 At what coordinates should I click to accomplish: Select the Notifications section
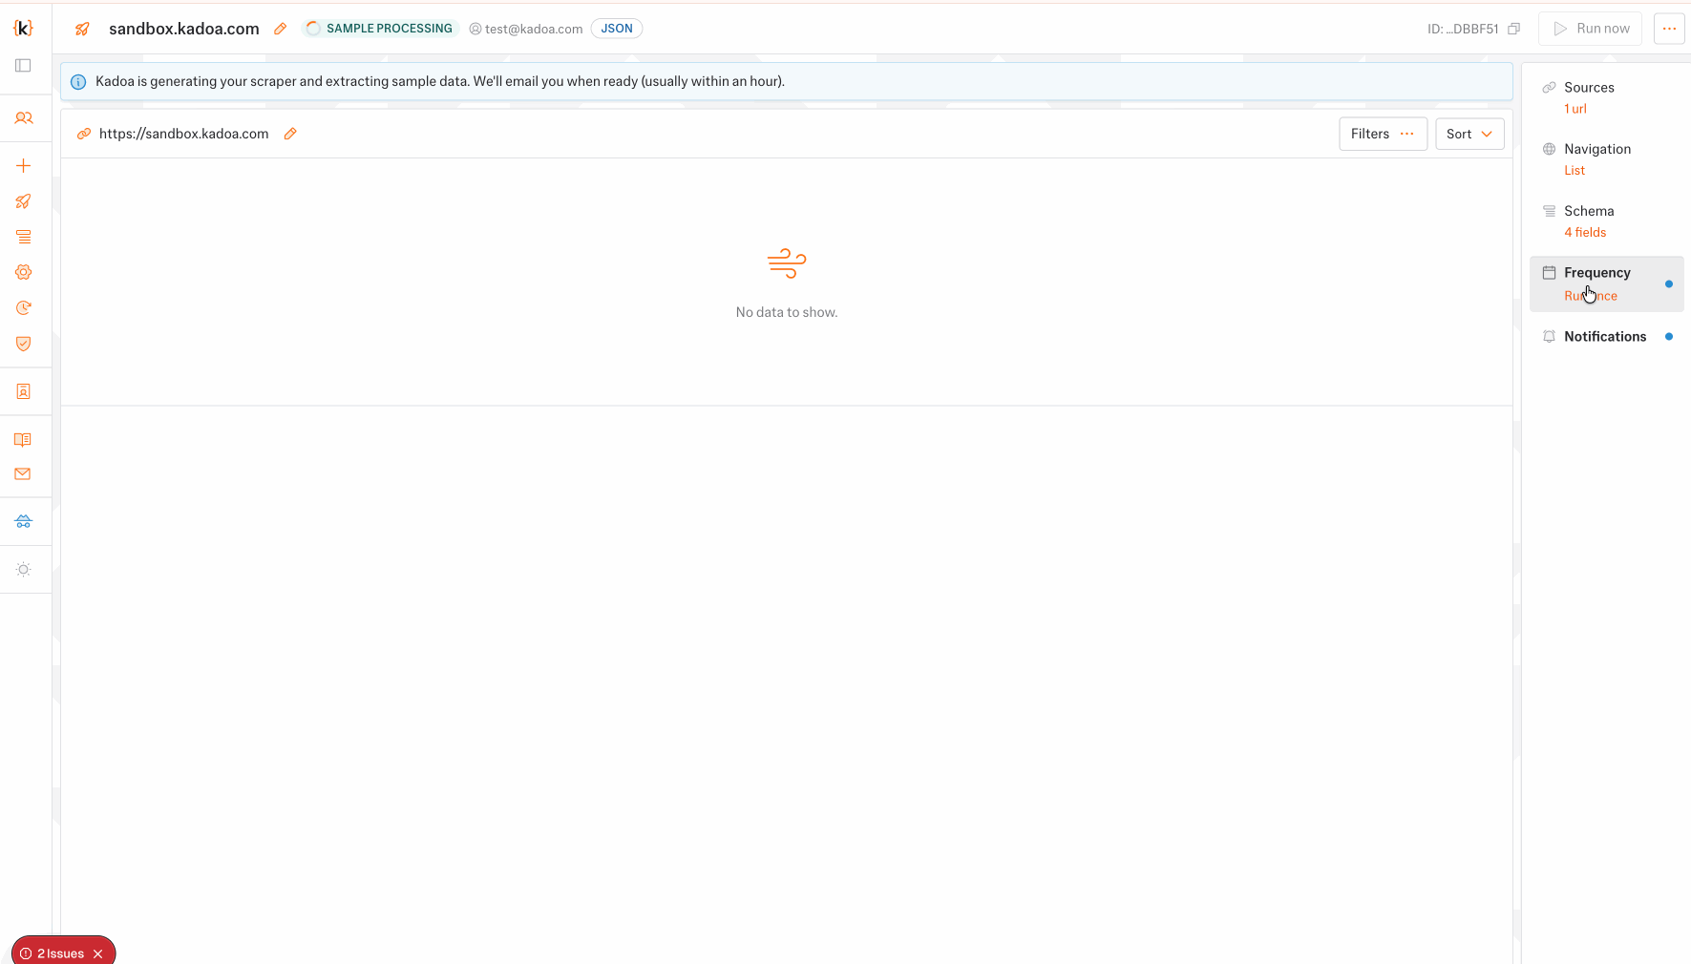pyautogui.click(x=1606, y=337)
